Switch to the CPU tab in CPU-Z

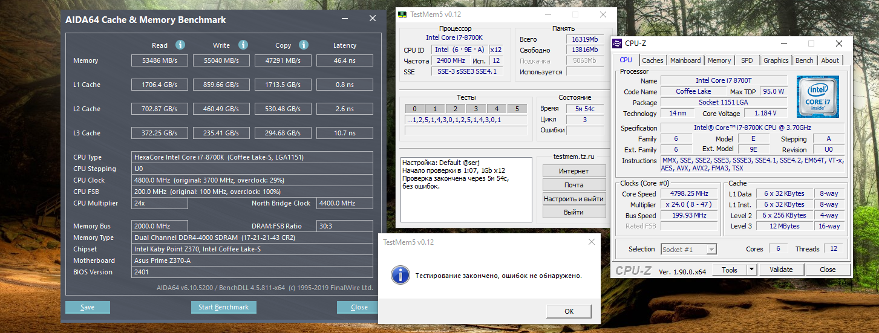coord(626,60)
